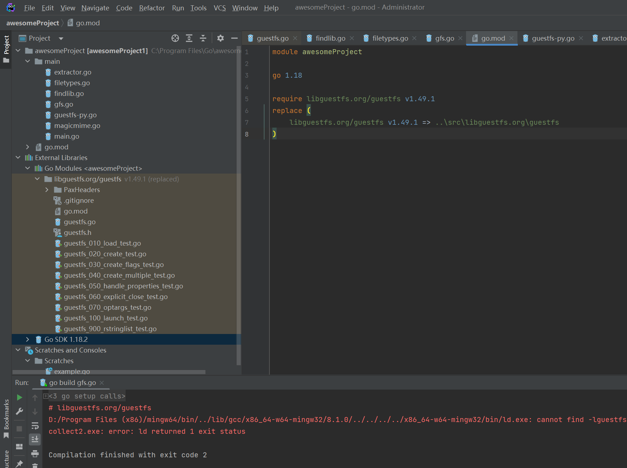
Task: Click the require libguestfs.org/guestfs line
Action: tap(353, 99)
